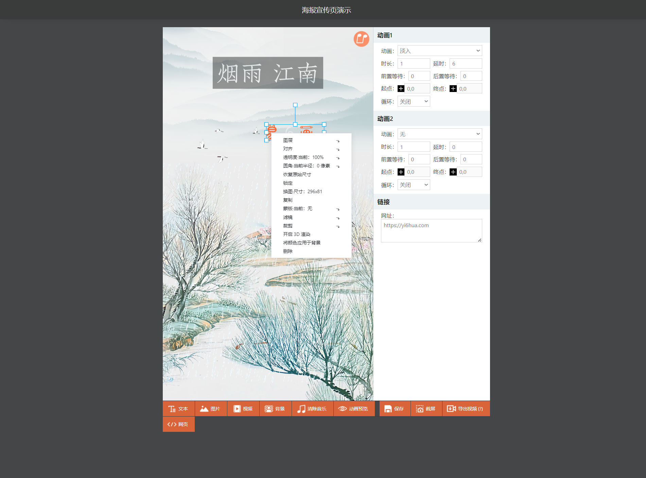Take a screenshot with 截屏 button
646x478 pixels.
(426, 409)
